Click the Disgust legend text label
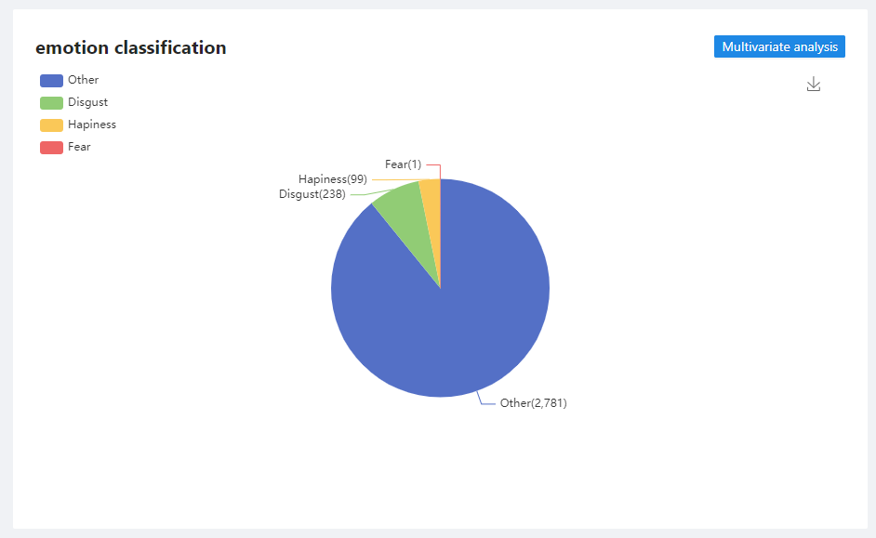 [87, 102]
